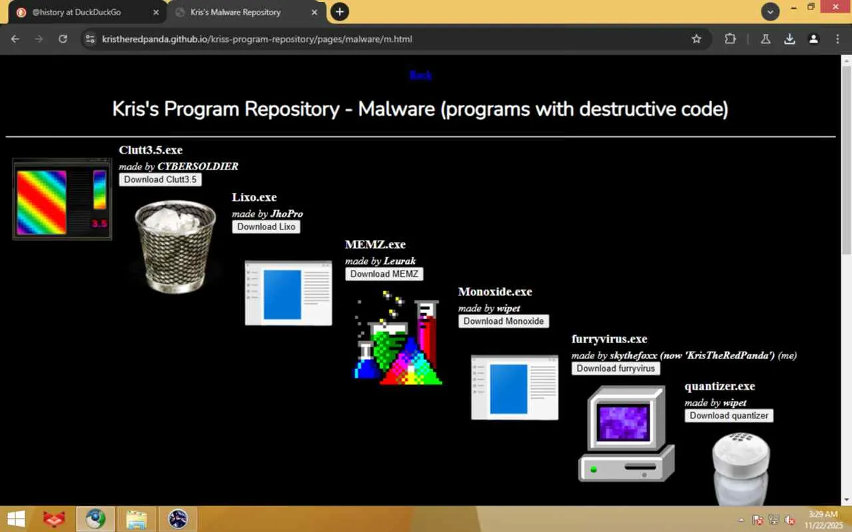
Task: Click the vertical scrollbar thumb
Action: (847, 160)
